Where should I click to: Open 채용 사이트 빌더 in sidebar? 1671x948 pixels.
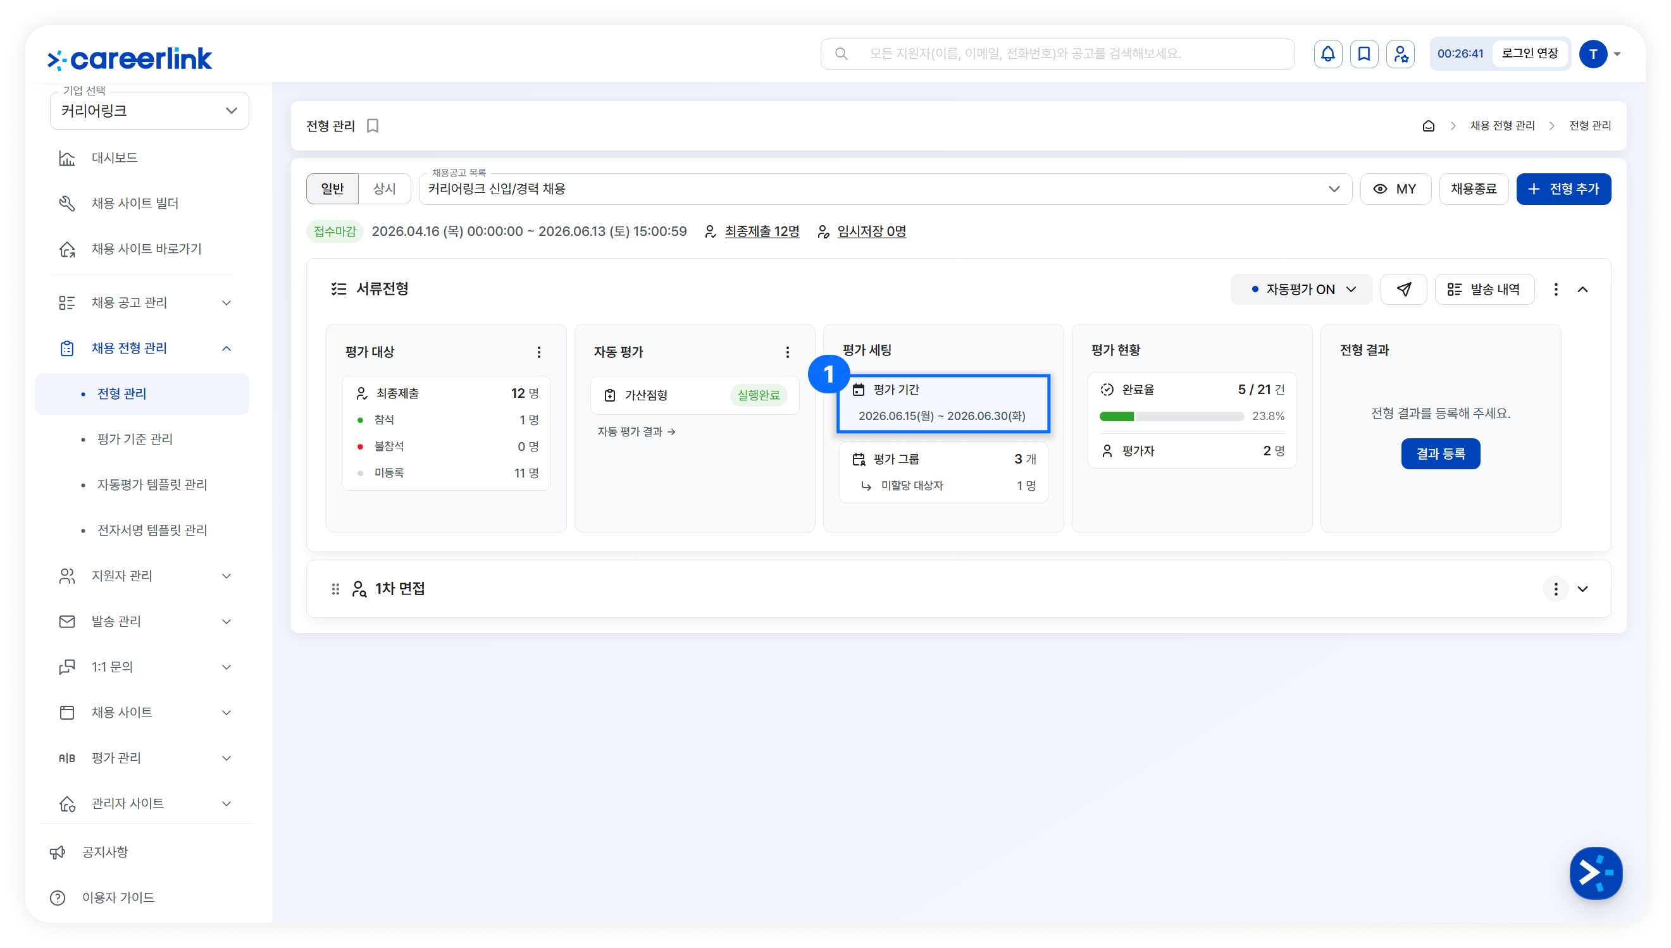(142, 204)
